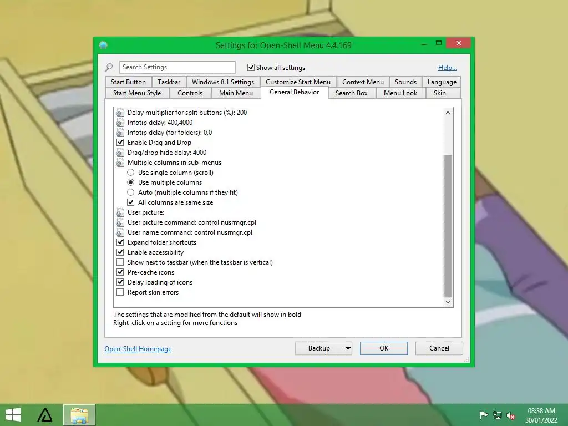Screen dimensions: 568x426
Task: Open the Windows Start button on the taskbar
Action: 13,415
